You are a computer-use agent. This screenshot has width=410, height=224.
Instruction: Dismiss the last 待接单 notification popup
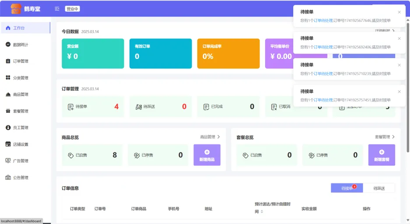click(399, 92)
